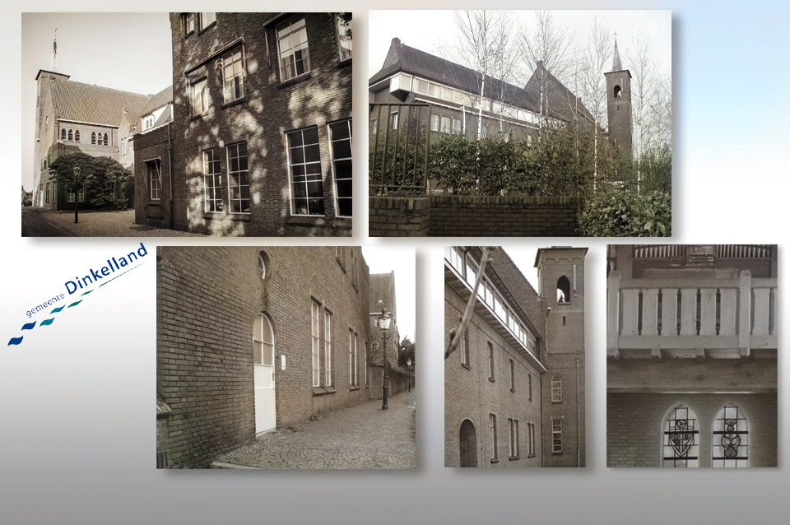Click the gemeente Dinkelland logo

tap(77, 295)
